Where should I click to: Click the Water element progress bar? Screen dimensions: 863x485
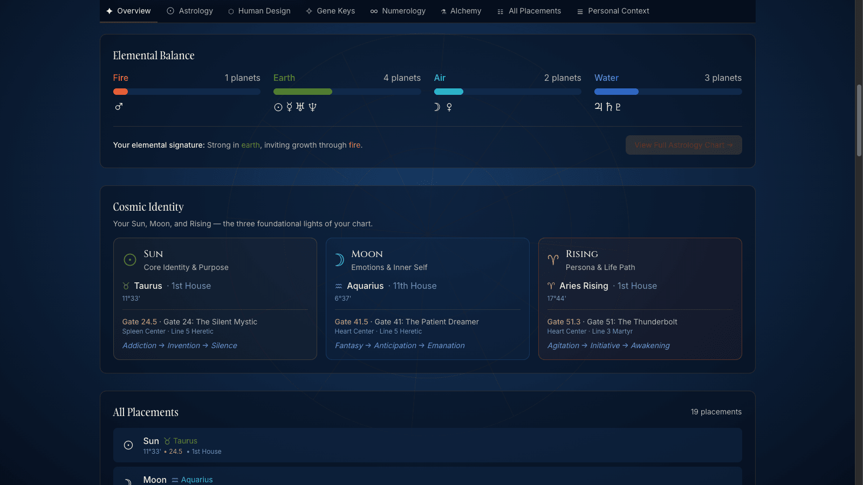coord(668,92)
